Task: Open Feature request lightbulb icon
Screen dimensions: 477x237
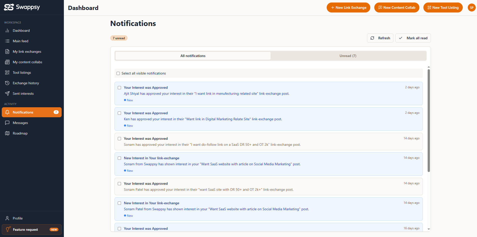Action: (x=8, y=229)
